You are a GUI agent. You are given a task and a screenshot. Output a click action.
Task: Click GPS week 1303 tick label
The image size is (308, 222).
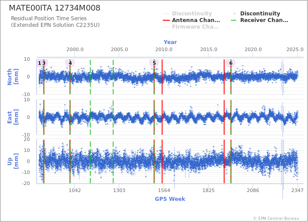[119, 190]
